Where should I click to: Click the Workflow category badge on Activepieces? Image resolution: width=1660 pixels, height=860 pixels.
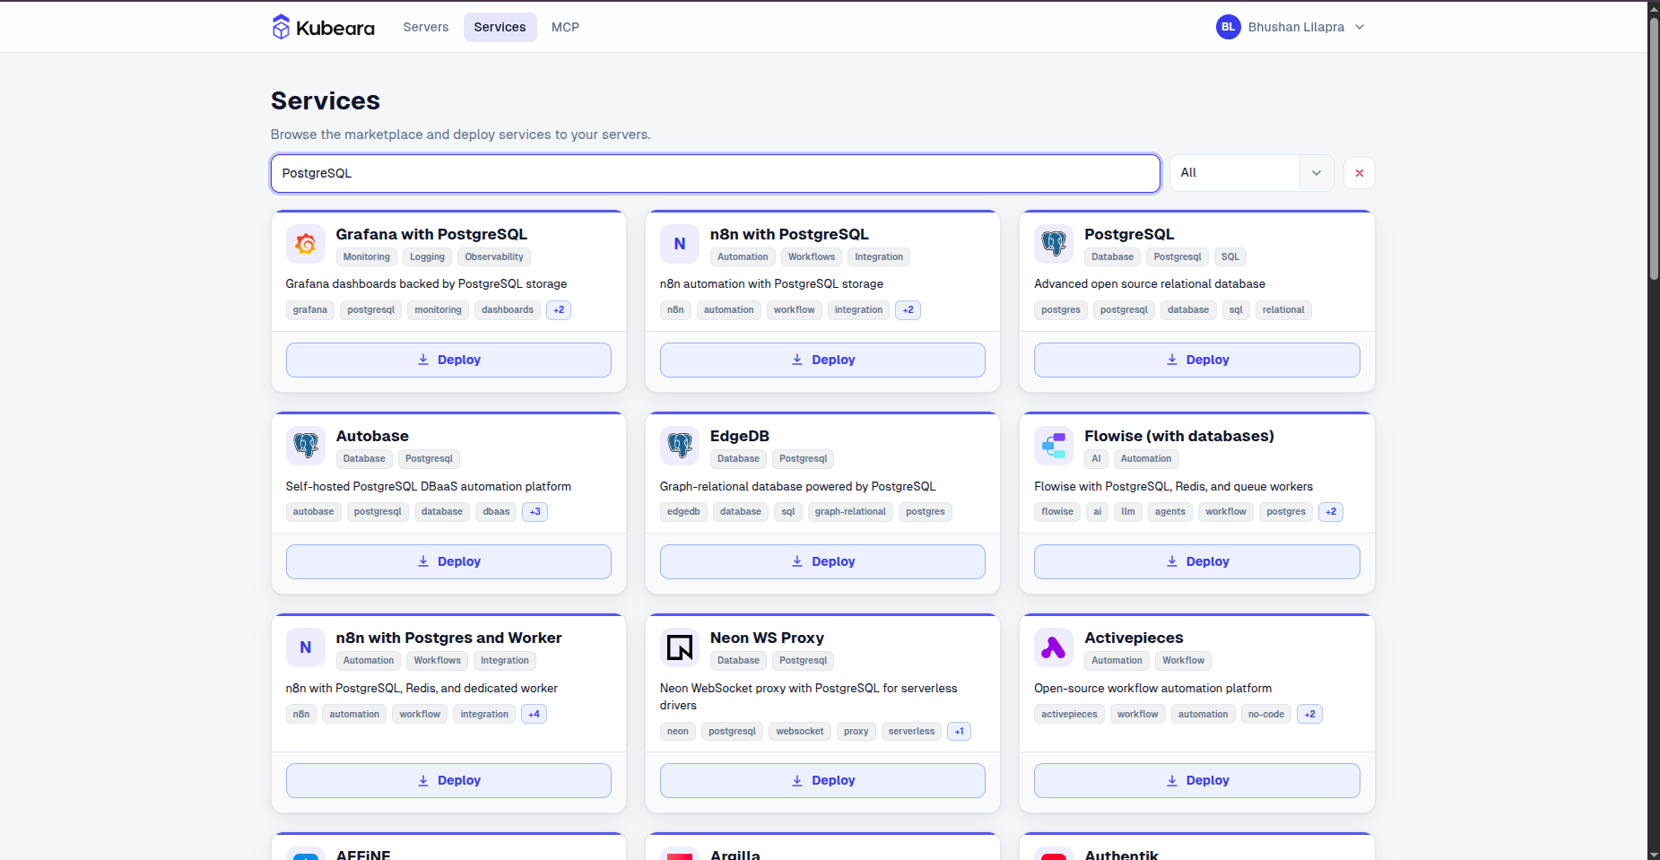coord(1184,661)
